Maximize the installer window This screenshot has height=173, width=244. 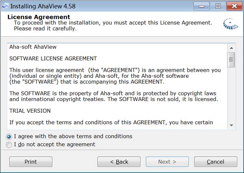[x=218, y=6]
